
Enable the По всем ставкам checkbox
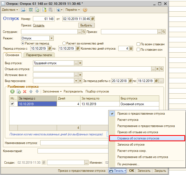[138, 44]
